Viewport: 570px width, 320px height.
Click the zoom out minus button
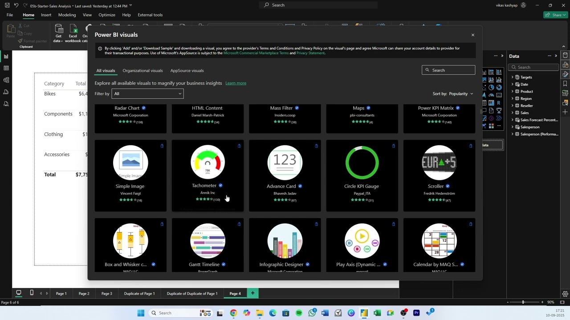tap(509, 302)
